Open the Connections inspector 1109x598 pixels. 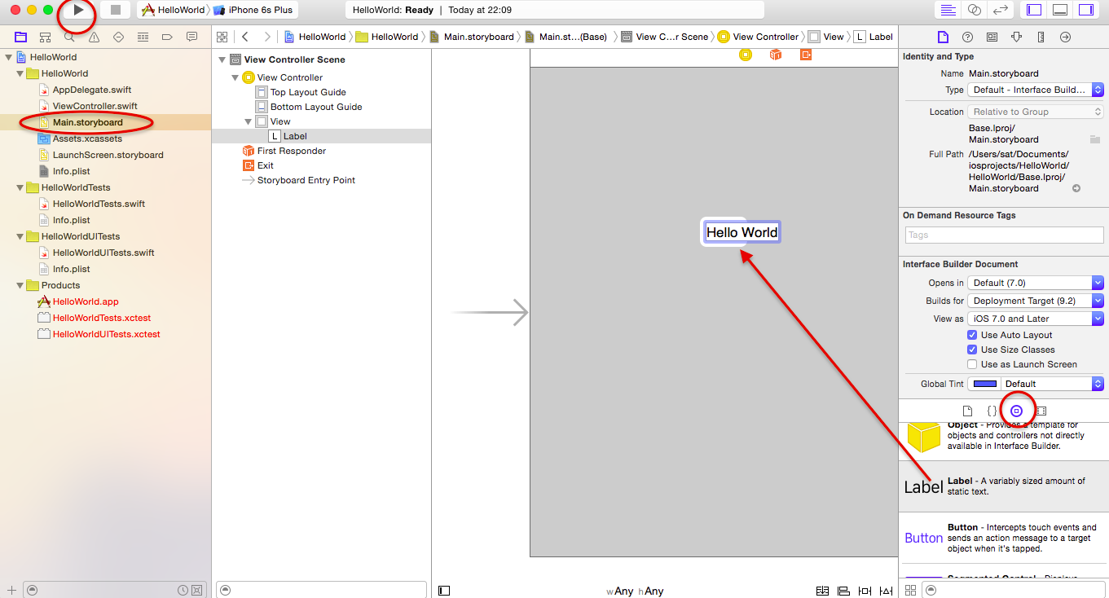point(1065,37)
